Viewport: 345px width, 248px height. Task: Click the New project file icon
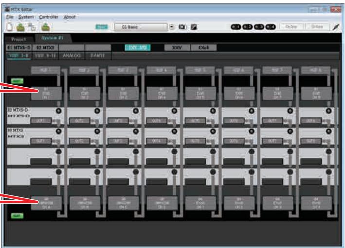(9, 27)
